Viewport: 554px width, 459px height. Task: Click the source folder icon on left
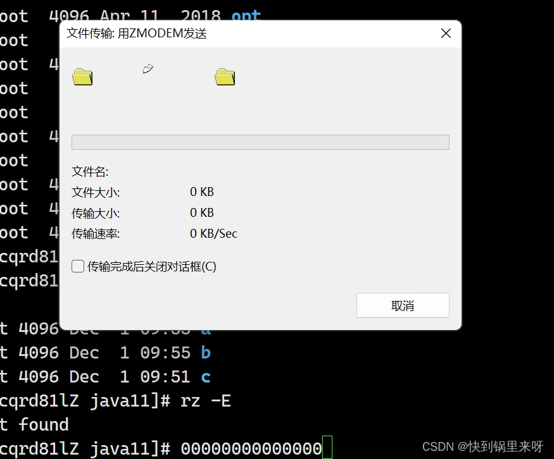click(82, 77)
